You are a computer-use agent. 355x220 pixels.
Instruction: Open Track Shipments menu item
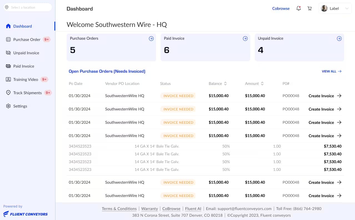pos(27,93)
